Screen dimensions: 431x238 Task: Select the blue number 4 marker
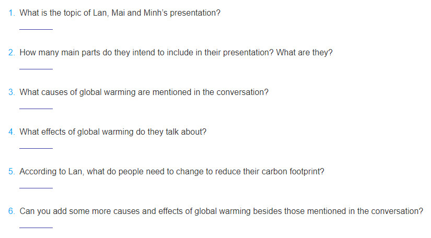(11, 132)
